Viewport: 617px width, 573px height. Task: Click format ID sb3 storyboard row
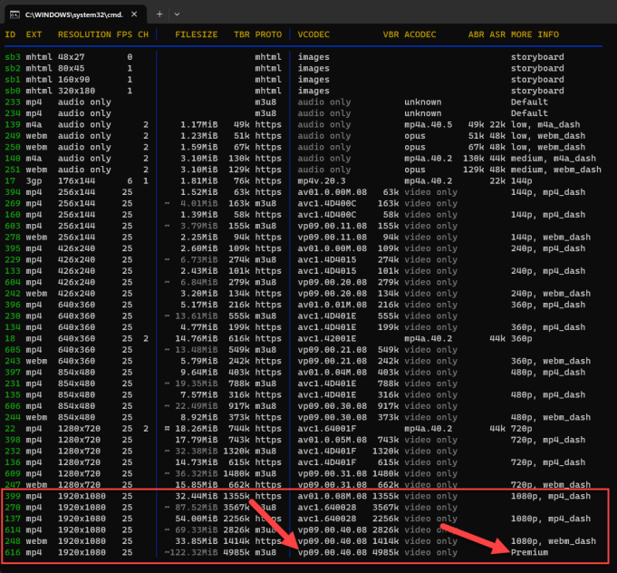(12, 57)
